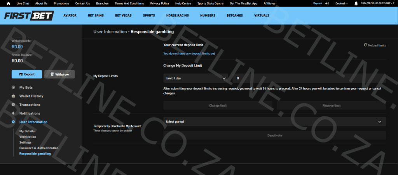Click the deposit limit amount field
The height and width of the screenshot is (175, 398).
tap(309, 78)
